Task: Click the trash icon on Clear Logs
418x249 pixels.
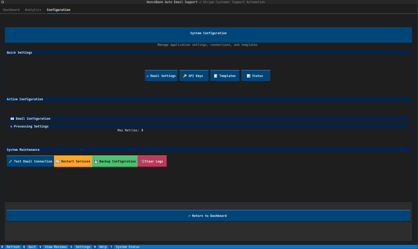Action: pos(143,161)
